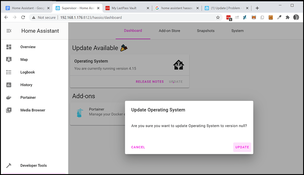The width and height of the screenshot is (304, 175).
Task: Cancel the Update Operating System dialog
Action: (138, 147)
